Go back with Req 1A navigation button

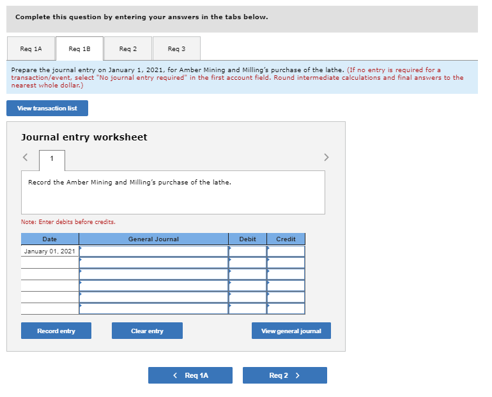click(190, 375)
